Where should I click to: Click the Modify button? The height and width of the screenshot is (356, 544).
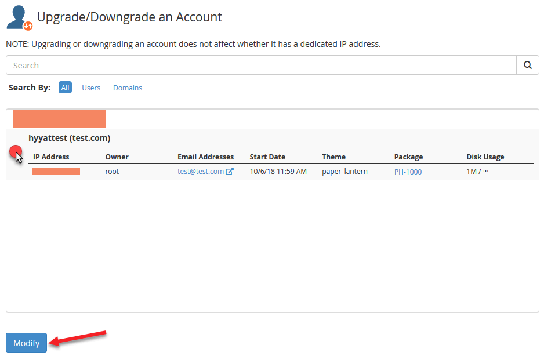[x=26, y=343]
